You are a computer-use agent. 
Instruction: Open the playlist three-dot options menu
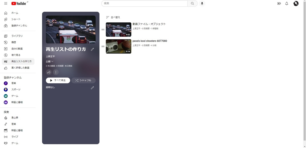click(x=56, y=72)
